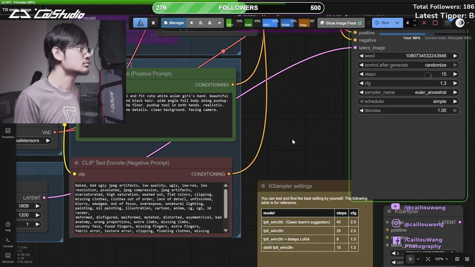
Task: Click the star icon next to Manager
Action: pos(191,23)
